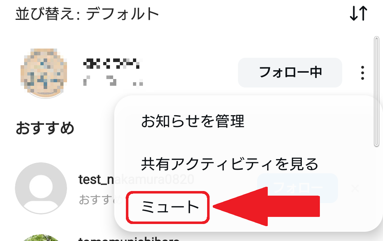Click the pixelated profile picture
Image resolution: width=383 pixels, height=241 pixels.
click(44, 73)
